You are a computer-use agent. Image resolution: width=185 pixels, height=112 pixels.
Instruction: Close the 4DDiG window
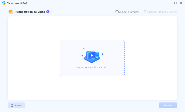tap(181, 3)
